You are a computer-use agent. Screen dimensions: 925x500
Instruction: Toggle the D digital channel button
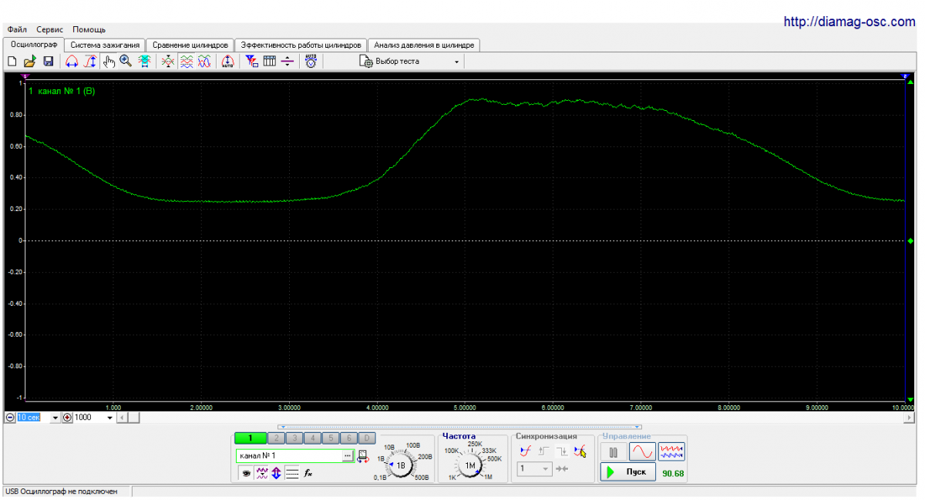pyautogui.click(x=367, y=438)
